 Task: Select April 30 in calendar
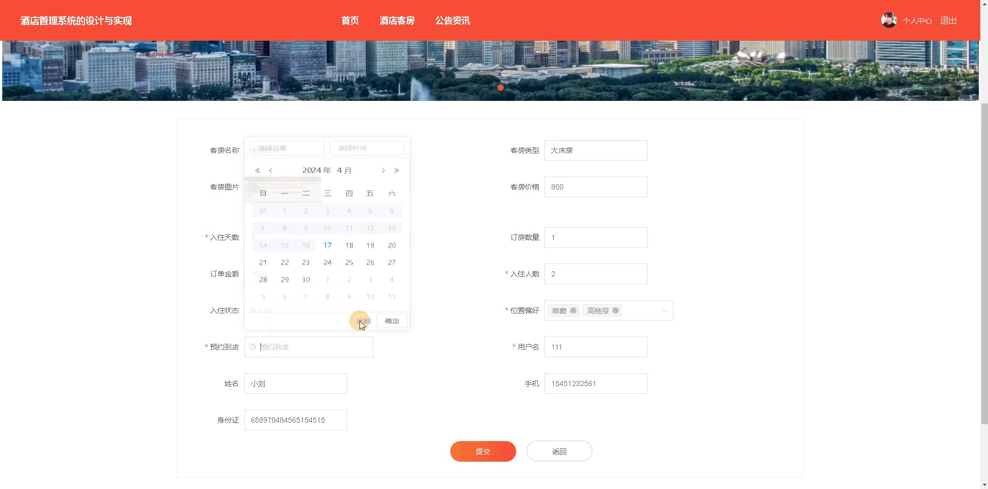pyautogui.click(x=306, y=280)
